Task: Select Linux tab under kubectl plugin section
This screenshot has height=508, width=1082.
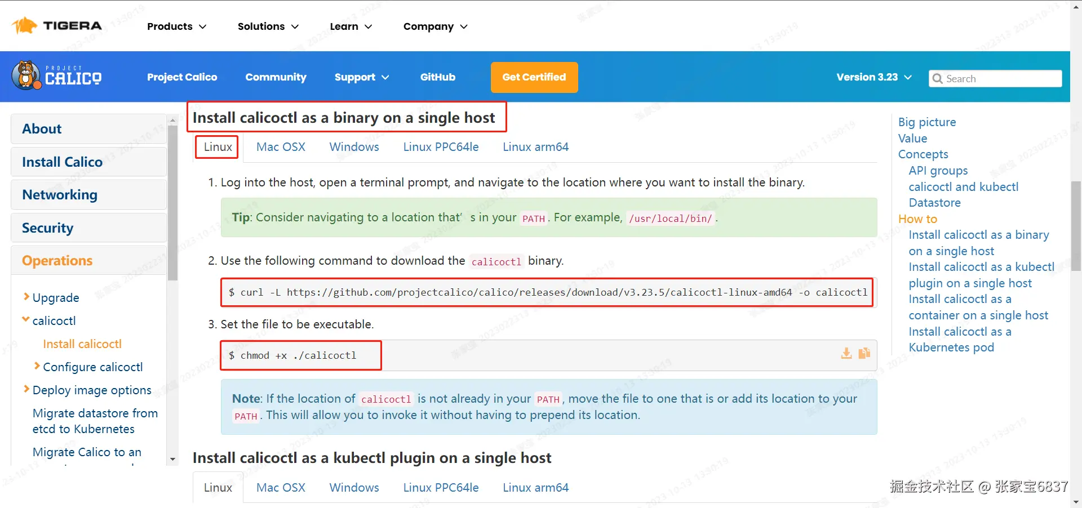Action: tap(218, 488)
